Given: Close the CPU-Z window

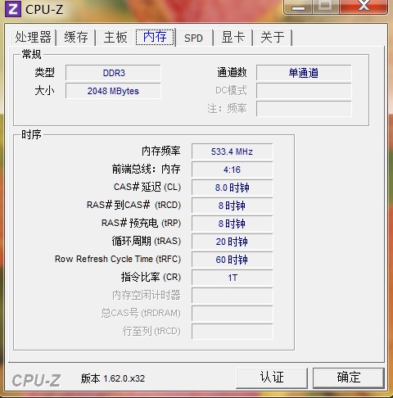Looking at the screenshot, I should (x=364, y=7).
